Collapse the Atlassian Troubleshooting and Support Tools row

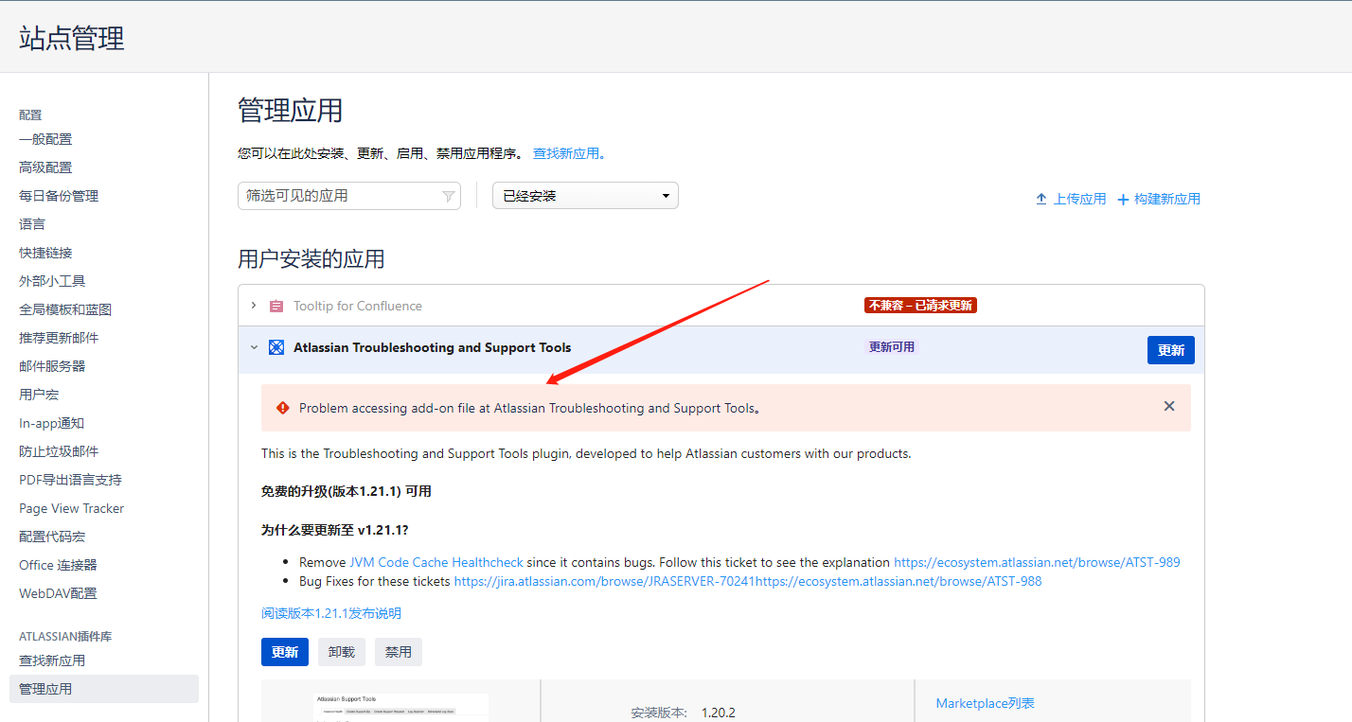pos(254,347)
